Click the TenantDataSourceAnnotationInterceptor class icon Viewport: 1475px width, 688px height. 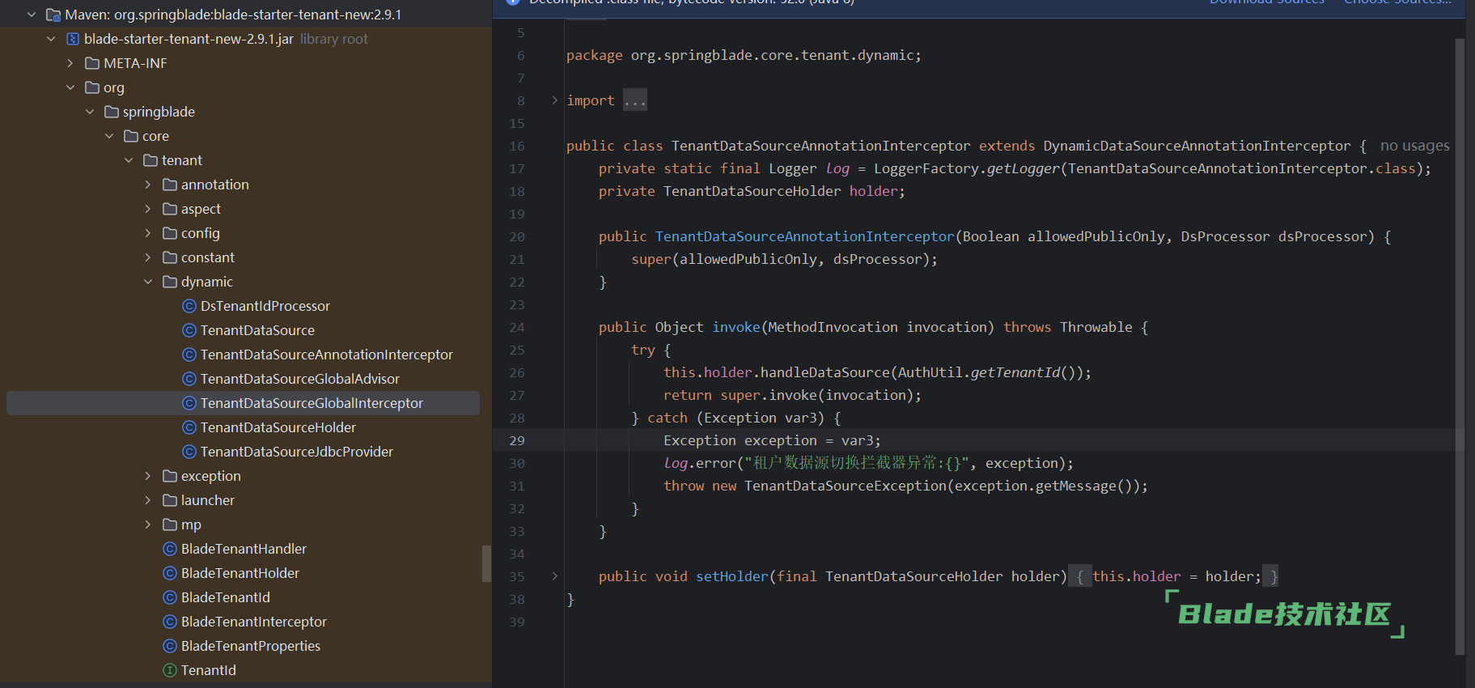click(x=189, y=355)
